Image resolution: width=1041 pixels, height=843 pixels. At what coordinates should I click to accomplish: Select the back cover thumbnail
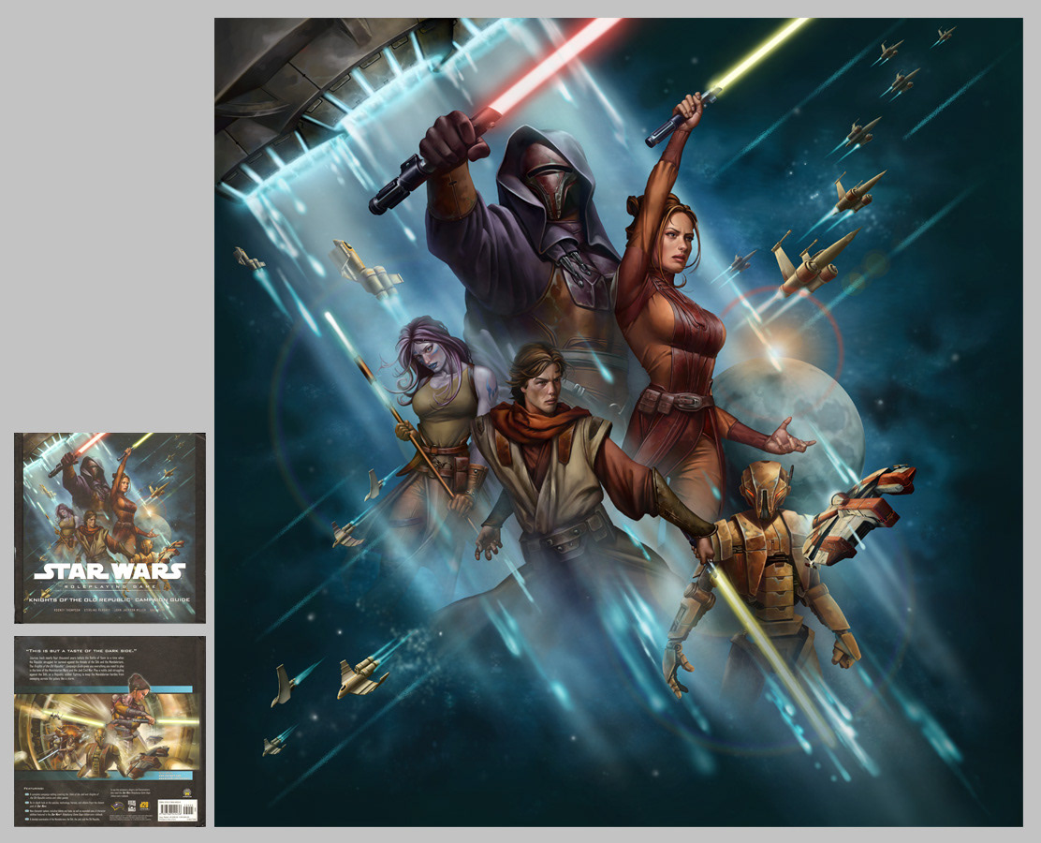coord(110,731)
